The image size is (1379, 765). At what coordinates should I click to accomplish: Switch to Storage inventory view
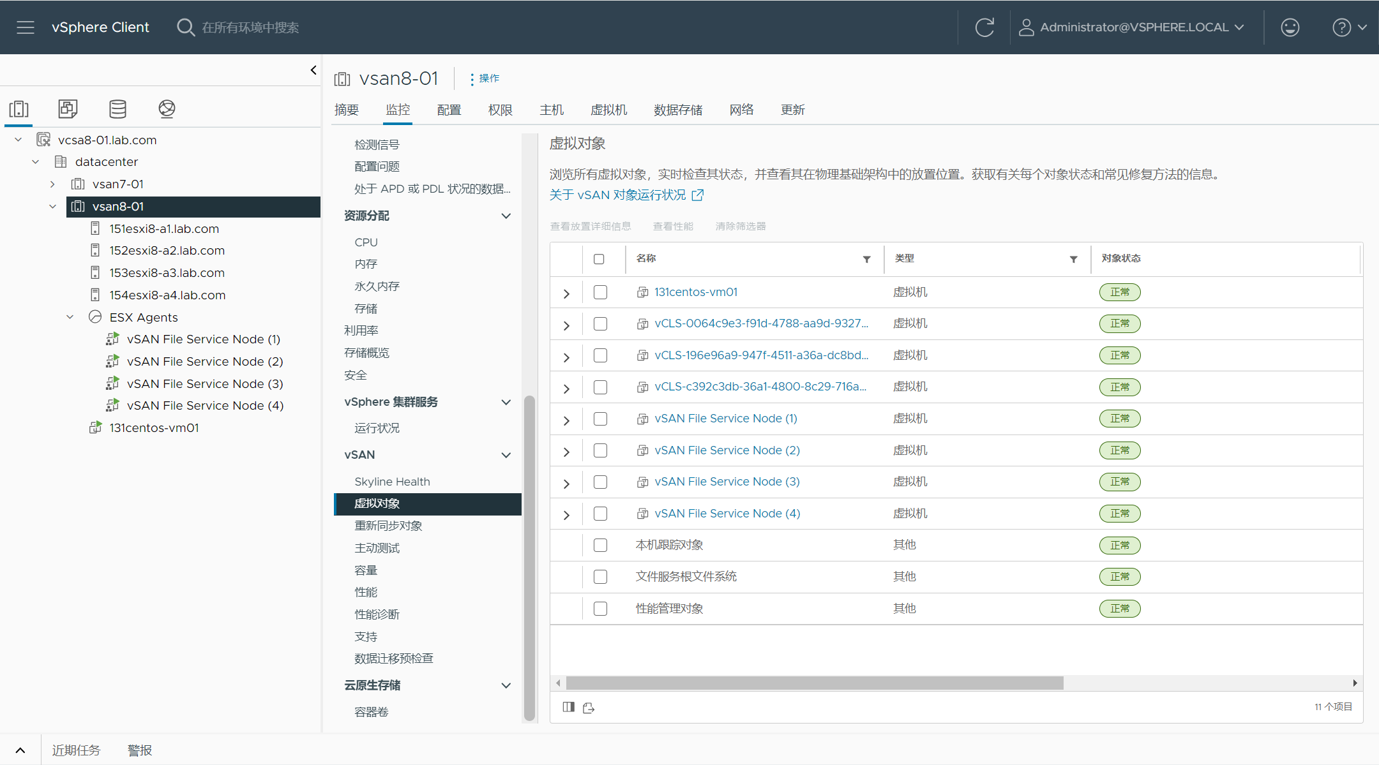[117, 109]
